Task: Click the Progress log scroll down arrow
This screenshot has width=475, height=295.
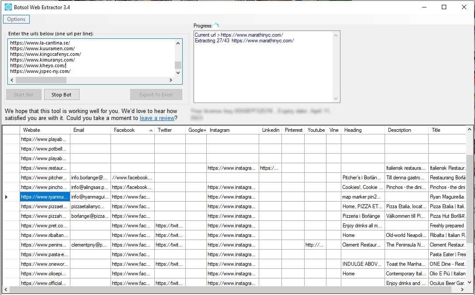Action: pyautogui.click(x=336, y=98)
